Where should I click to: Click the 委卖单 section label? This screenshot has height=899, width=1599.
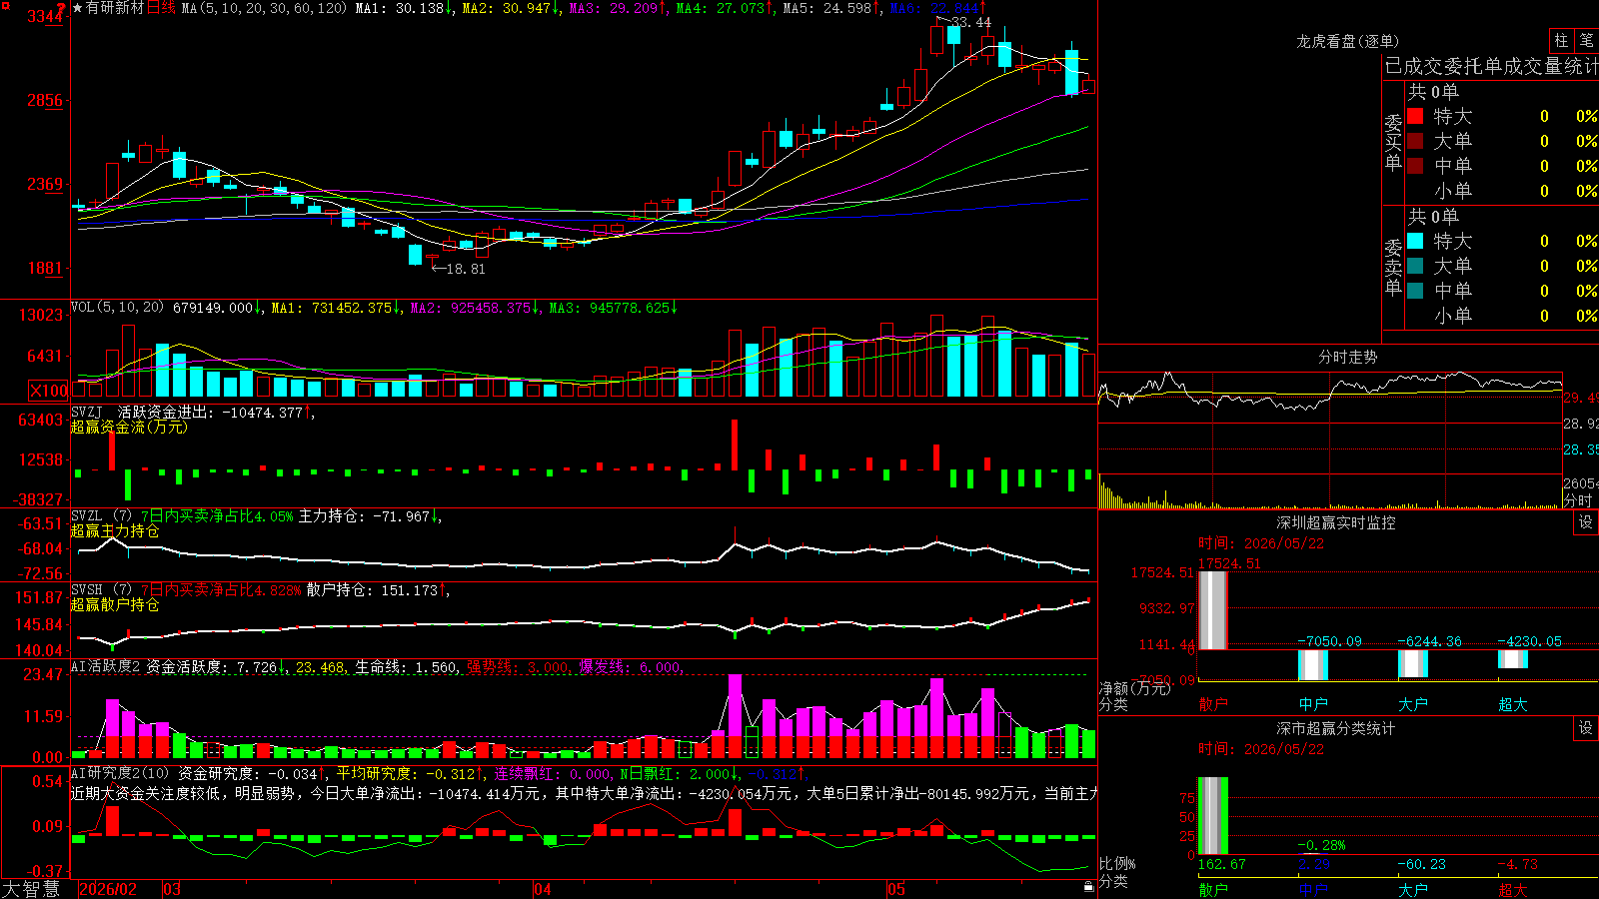[x=1393, y=268]
